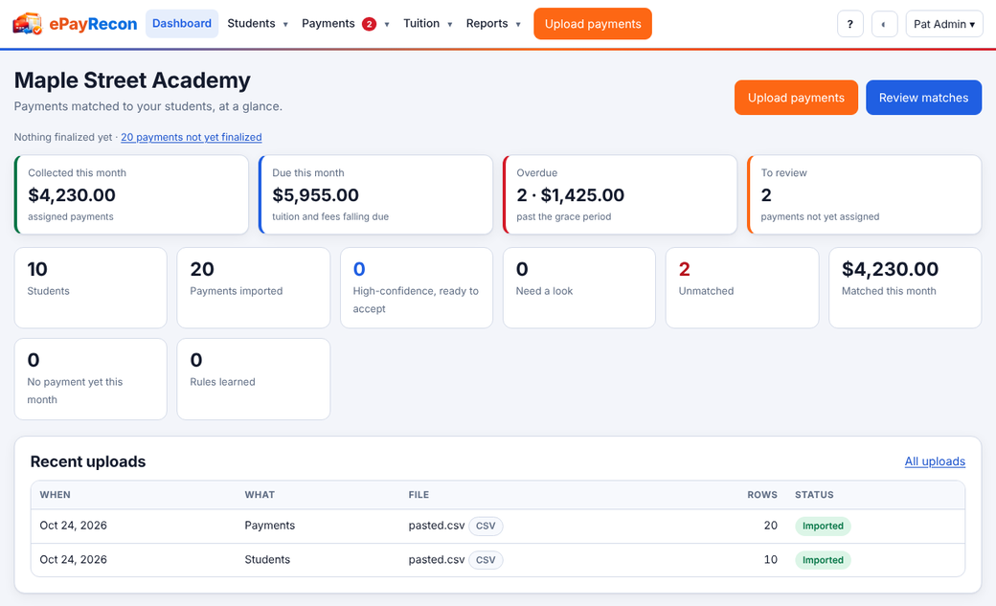Click the row count 10 in Recent uploads

click(x=771, y=560)
